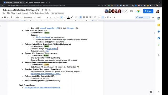This screenshot has width=168, height=95.
Task: Run spelling and grammar check
Action: 8,17
